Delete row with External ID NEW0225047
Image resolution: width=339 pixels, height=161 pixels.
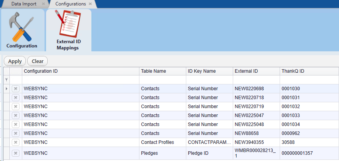(x=16, y=115)
